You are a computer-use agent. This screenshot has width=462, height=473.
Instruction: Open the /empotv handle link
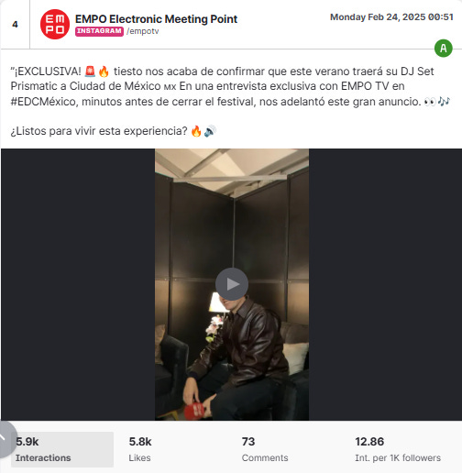(x=143, y=31)
